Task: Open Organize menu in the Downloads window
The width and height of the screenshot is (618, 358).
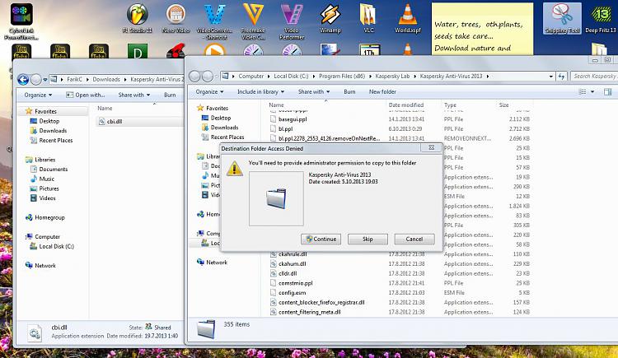Action: pyautogui.click(x=38, y=95)
